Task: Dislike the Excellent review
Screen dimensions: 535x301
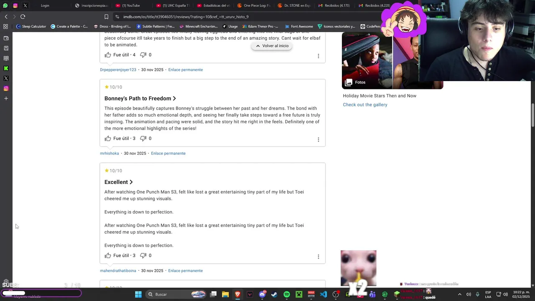Action: pos(143,255)
